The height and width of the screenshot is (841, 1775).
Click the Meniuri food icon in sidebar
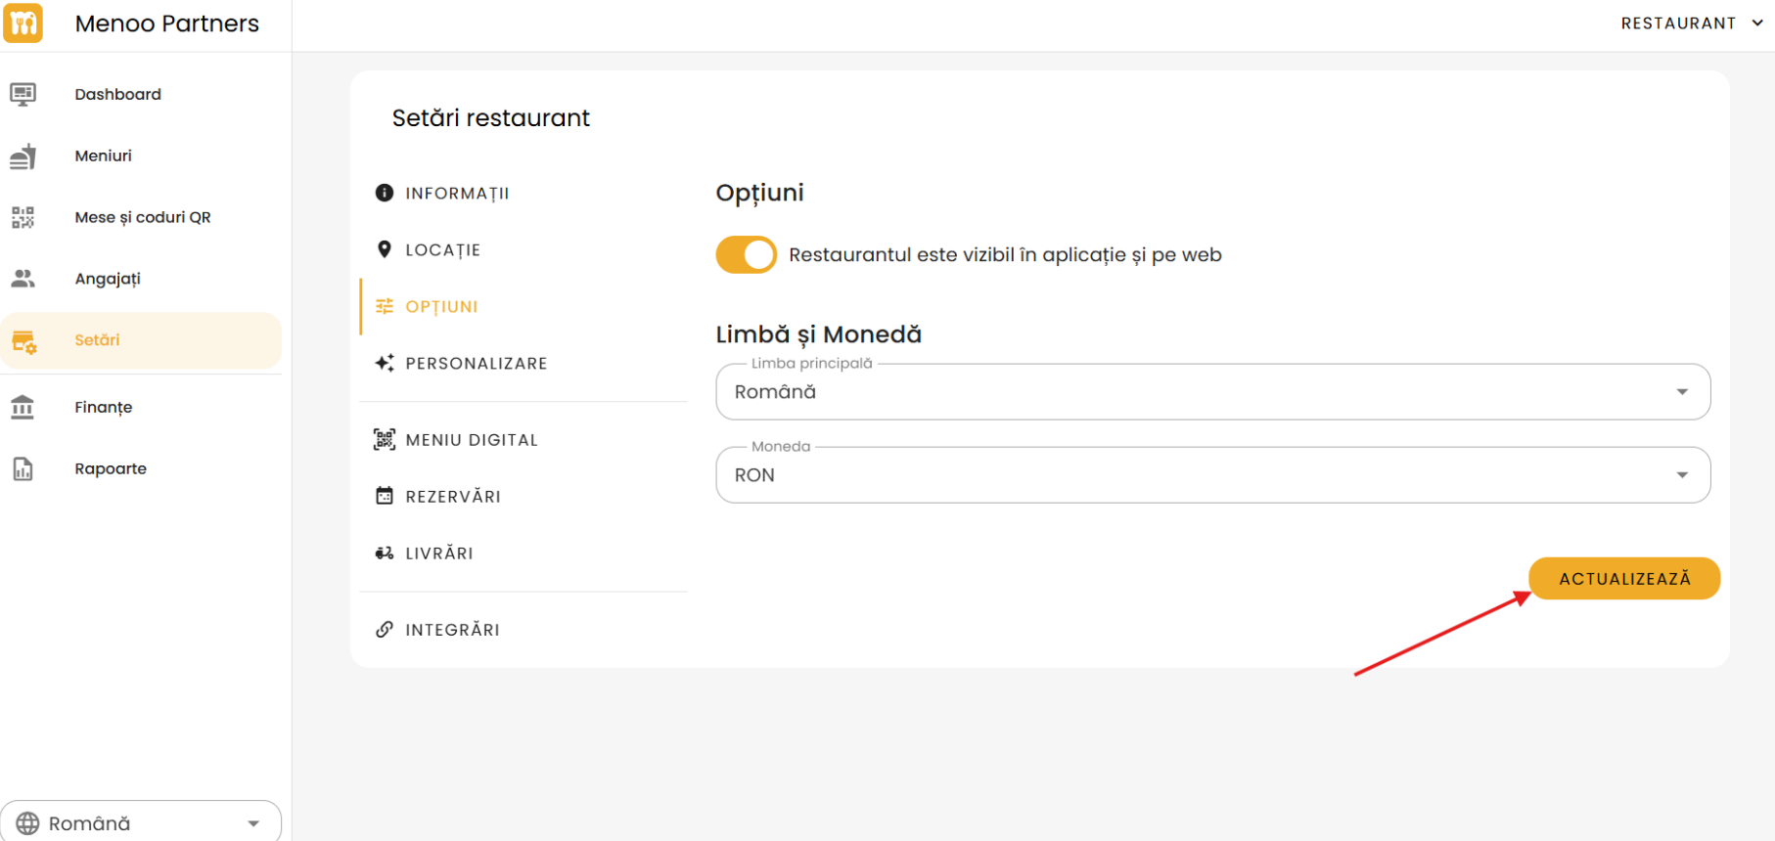(23, 156)
